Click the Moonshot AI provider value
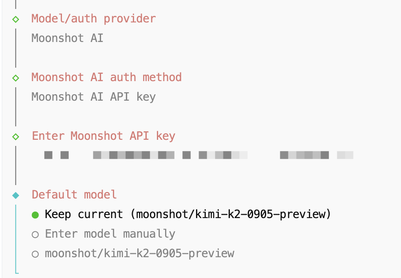Image resolution: width=401 pixels, height=278 pixels. click(68, 38)
